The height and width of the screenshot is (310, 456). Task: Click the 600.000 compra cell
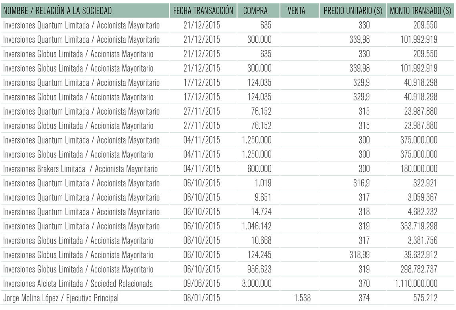[259, 169]
